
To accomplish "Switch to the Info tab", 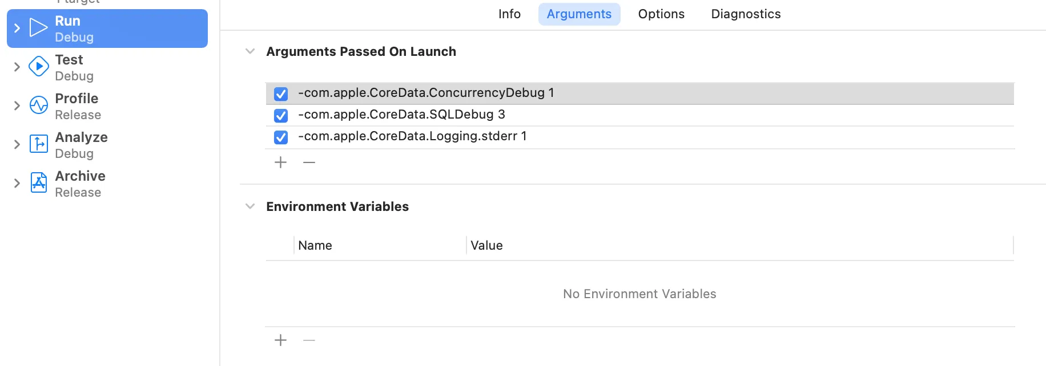I will tap(509, 14).
